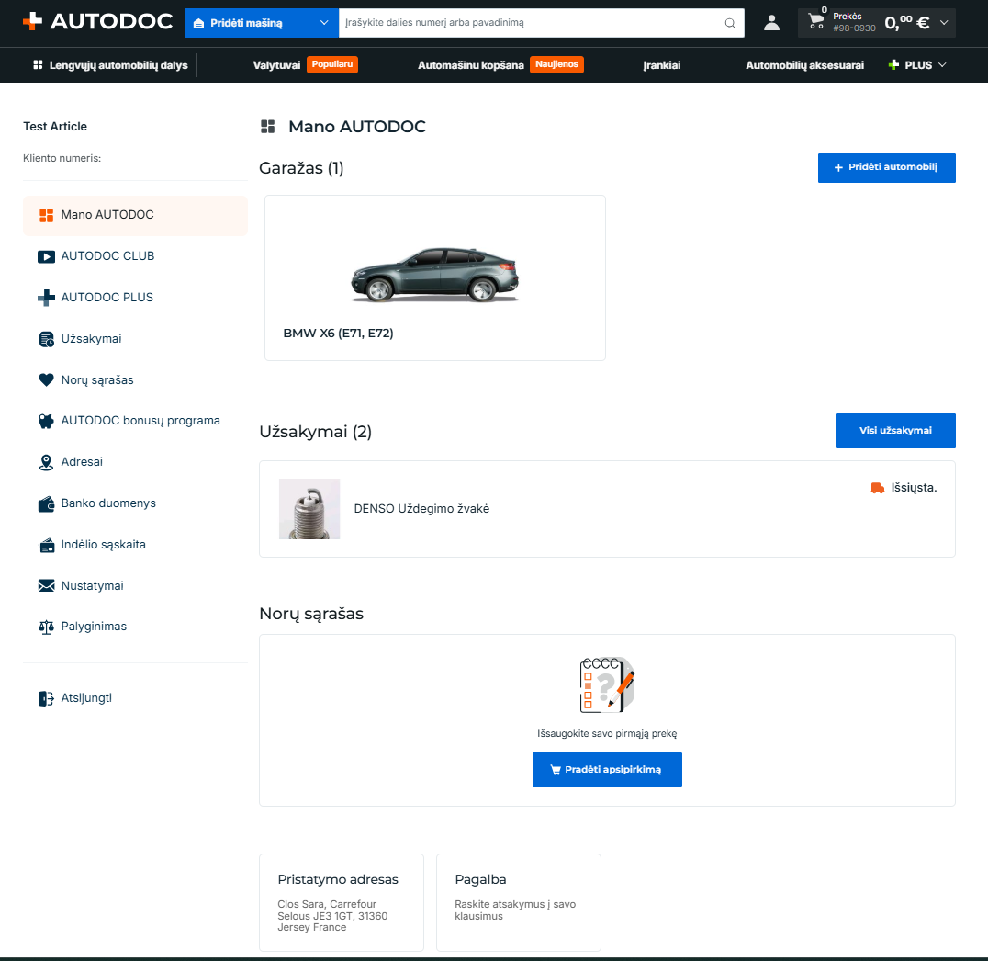Click the Atsijungti logout icon

[x=46, y=698]
